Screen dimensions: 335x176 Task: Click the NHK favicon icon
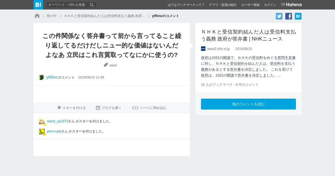203,49
